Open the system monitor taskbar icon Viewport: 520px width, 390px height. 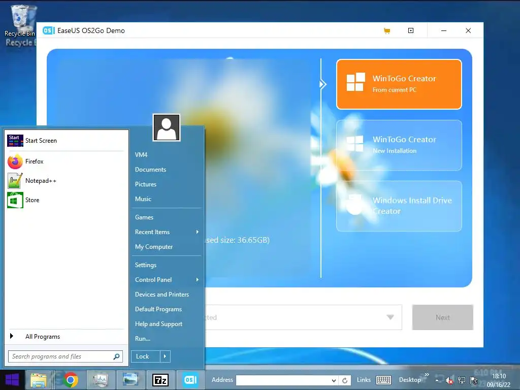(x=101, y=380)
